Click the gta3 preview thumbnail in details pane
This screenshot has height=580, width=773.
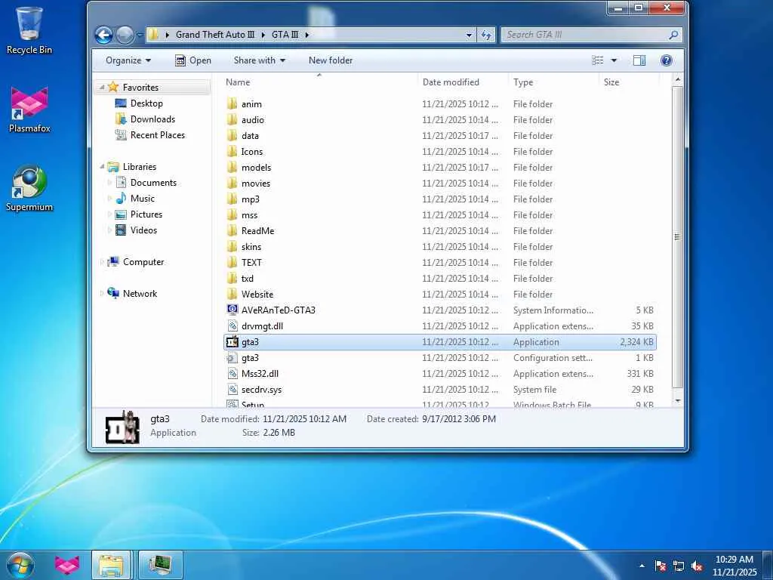tap(123, 427)
